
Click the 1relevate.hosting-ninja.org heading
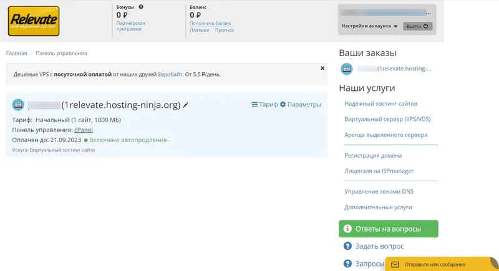[121, 105]
